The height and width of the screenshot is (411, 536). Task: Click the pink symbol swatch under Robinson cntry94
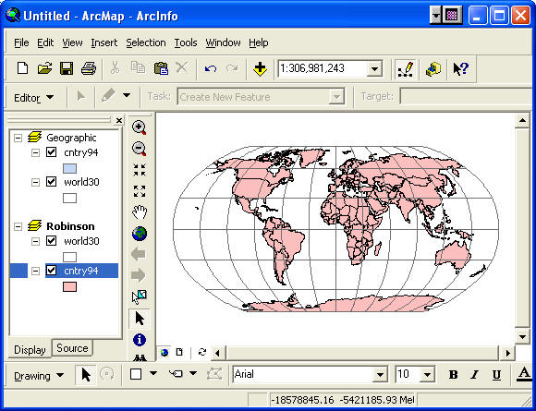69,286
